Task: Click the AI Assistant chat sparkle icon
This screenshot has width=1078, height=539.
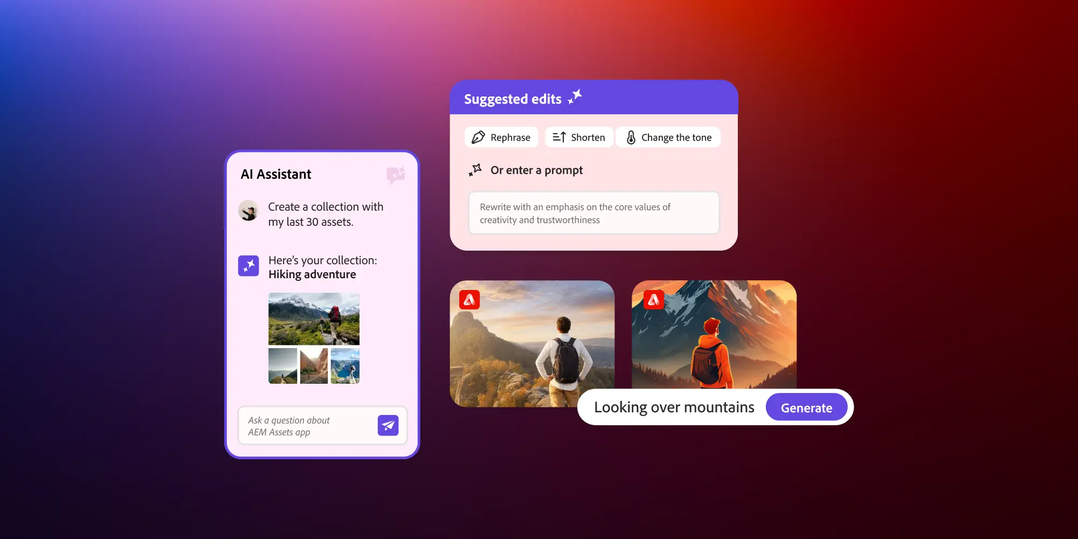Action: pyautogui.click(x=396, y=175)
